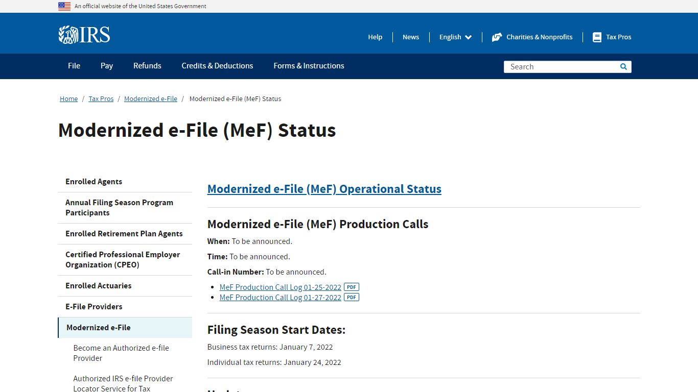
Task: Click PDF badge beside 01-25-2022 call log
Action: [352, 287]
